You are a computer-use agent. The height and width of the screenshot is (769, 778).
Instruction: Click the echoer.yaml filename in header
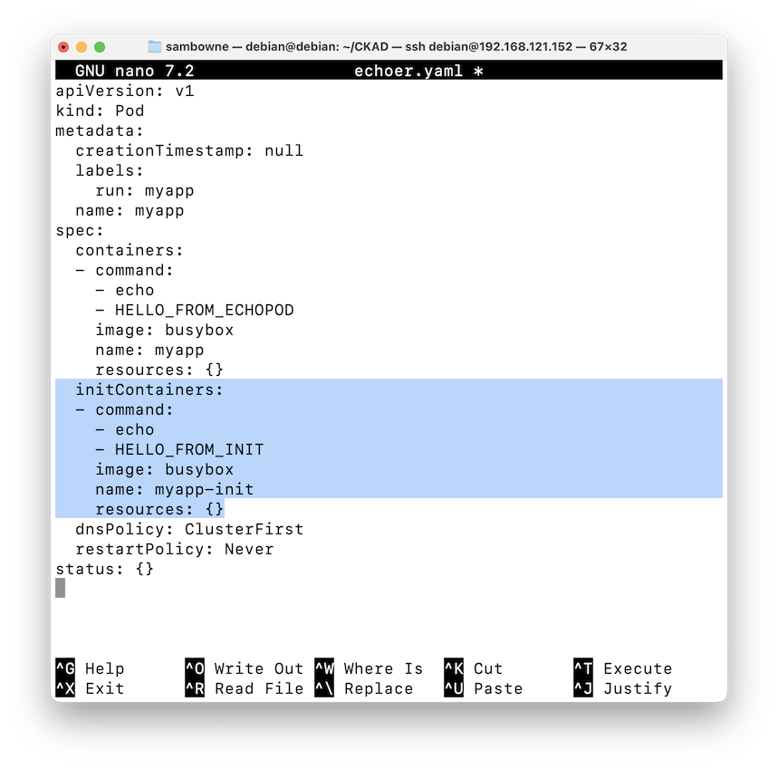click(408, 71)
